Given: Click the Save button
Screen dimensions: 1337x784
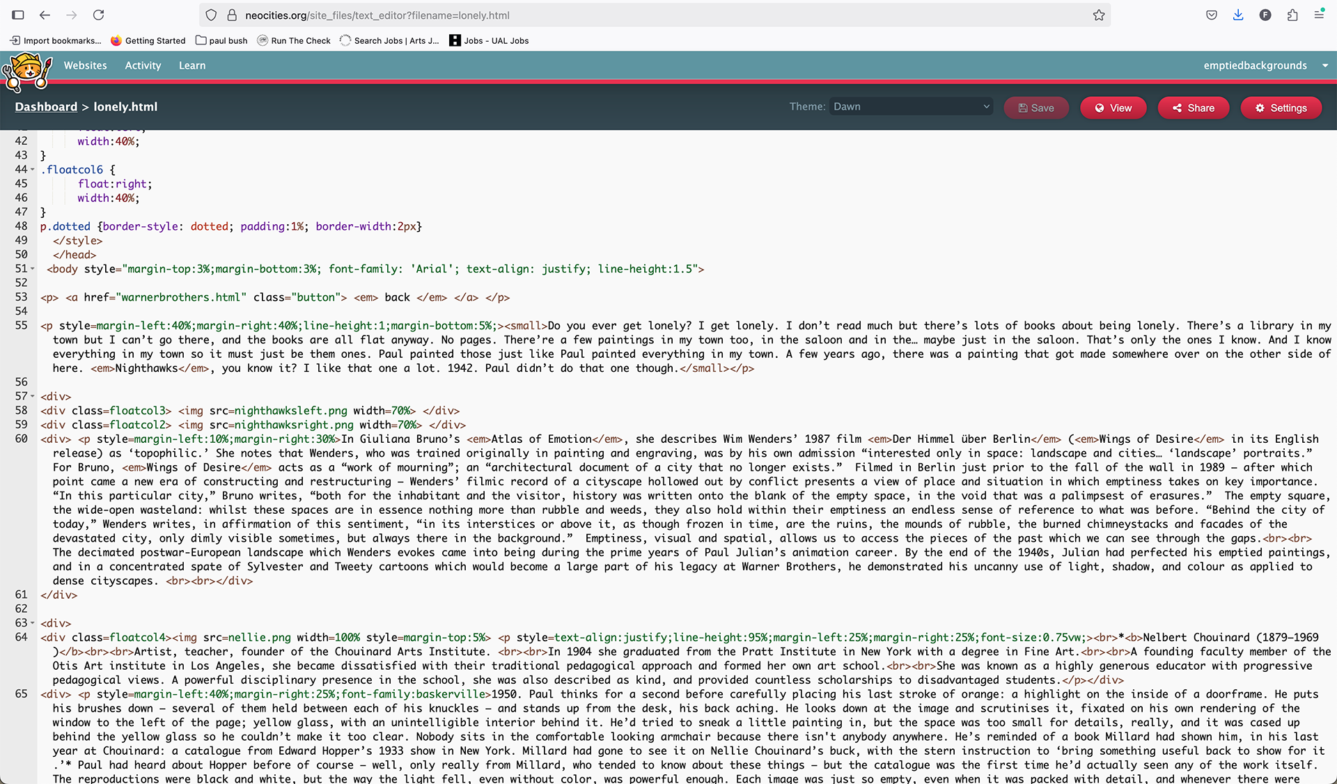Looking at the screenshot, I should pyautogui.click(x=1036, y=108).
